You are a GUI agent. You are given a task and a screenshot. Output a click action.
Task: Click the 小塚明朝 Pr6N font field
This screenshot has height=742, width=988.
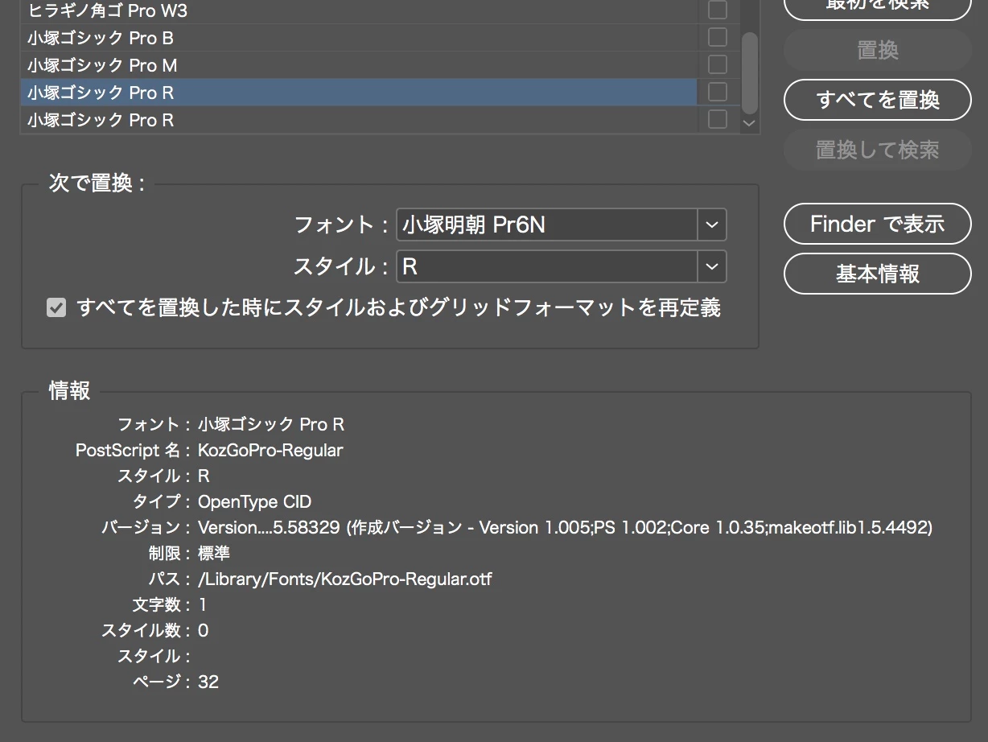(547, 225)
